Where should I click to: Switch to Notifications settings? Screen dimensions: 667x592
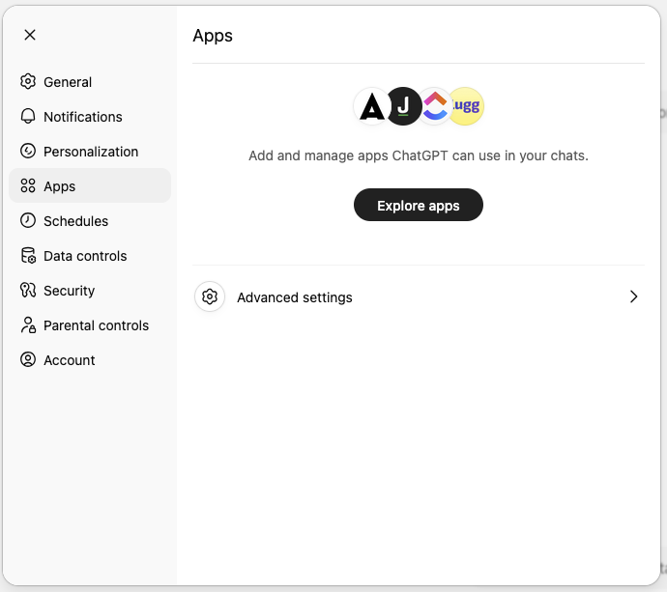90,117
